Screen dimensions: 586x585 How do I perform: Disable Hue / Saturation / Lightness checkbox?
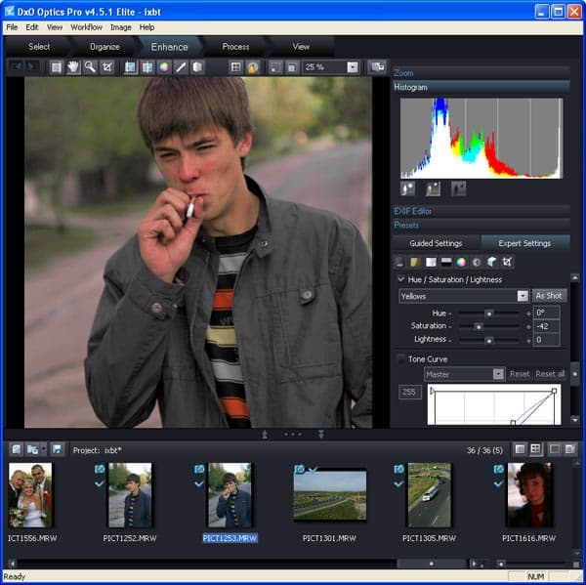coord(401,279)
